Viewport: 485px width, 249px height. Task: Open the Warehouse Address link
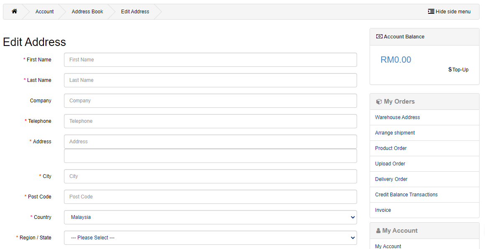(x=397, y=117)
